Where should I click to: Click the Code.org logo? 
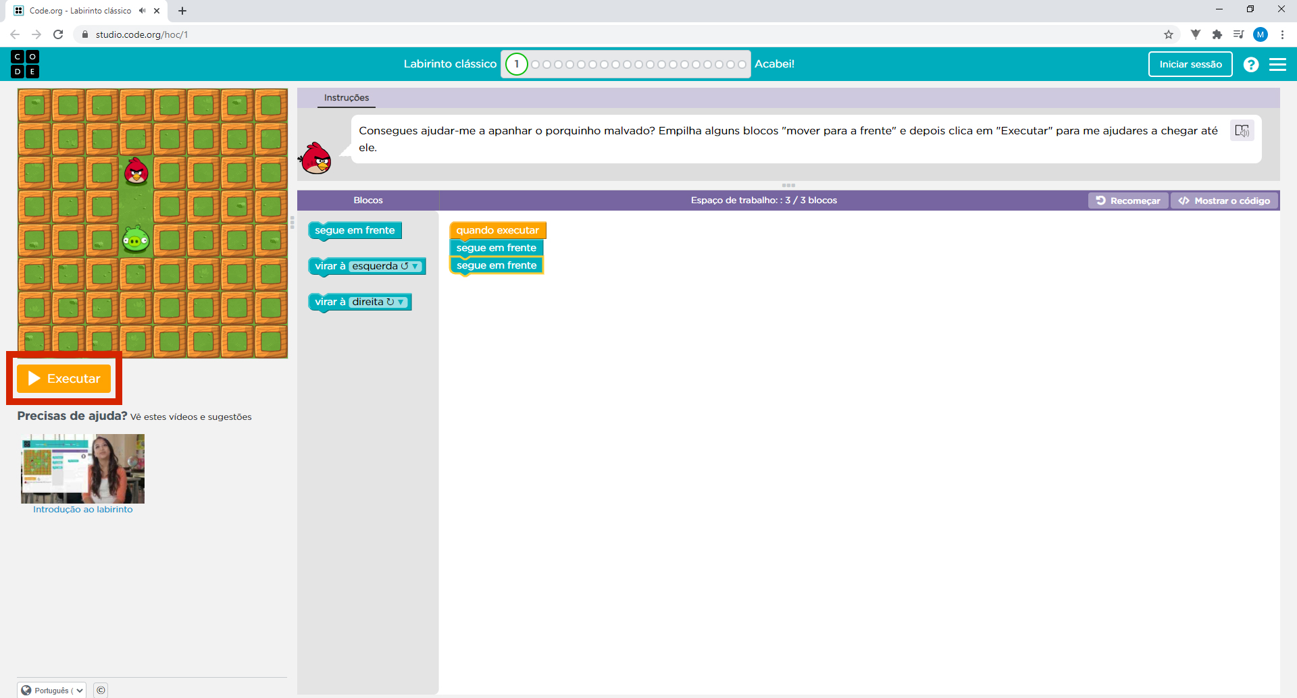25,64
